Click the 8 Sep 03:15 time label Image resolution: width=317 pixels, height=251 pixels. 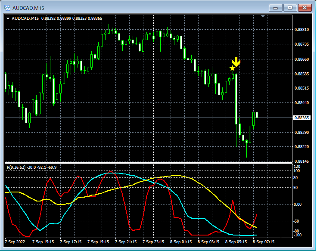208,242
